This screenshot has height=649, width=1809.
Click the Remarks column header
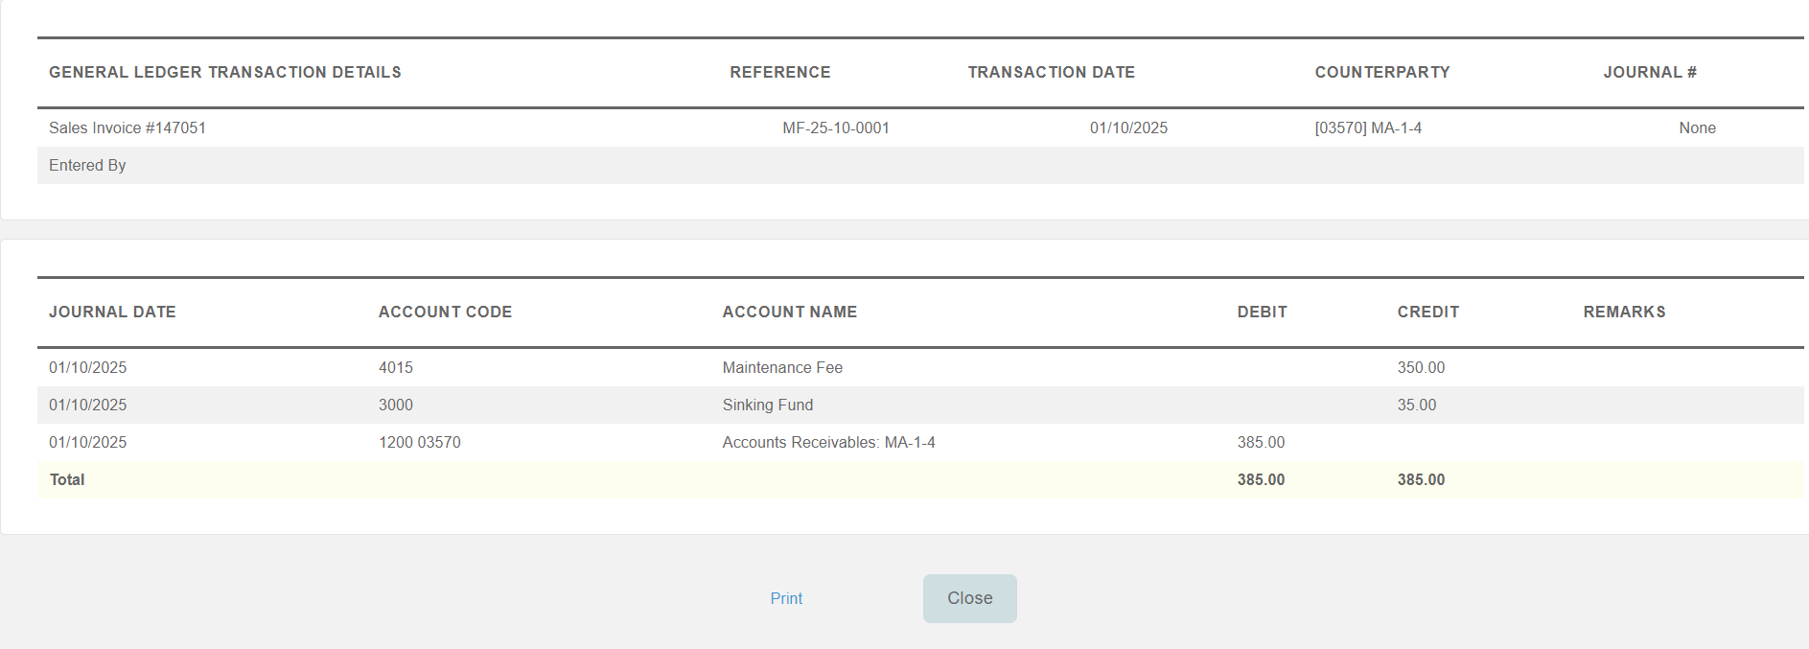[x=1624, y=313]
